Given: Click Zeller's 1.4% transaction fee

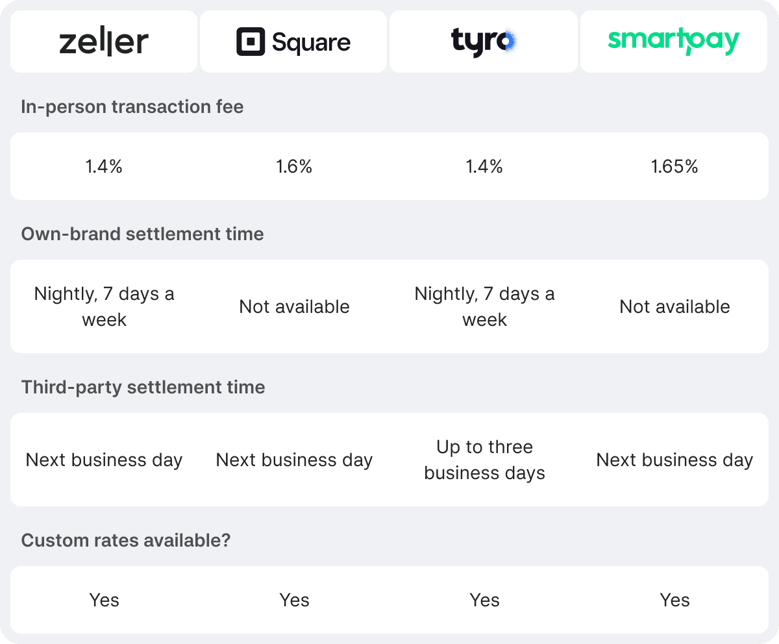Looking at the screenshot, I should [x=104, y=167].
